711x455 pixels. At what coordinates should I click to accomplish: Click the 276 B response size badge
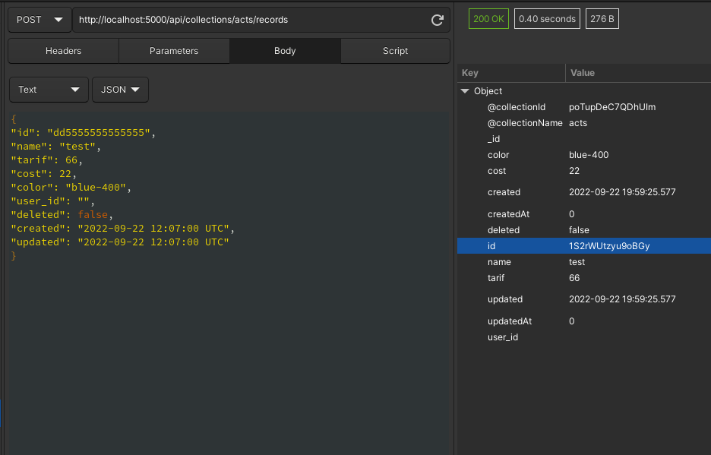point(602,18)
